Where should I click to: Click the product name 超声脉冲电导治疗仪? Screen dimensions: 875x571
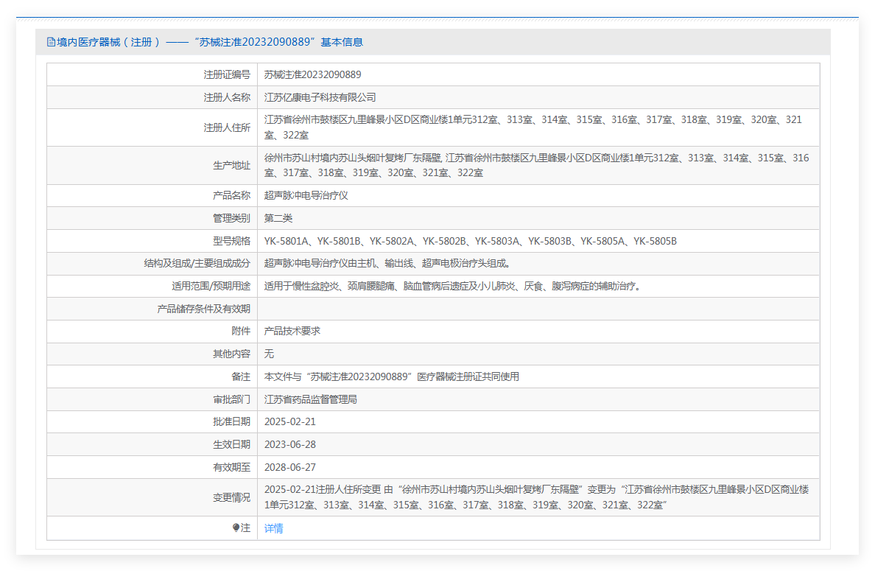(x=306, y=195)
